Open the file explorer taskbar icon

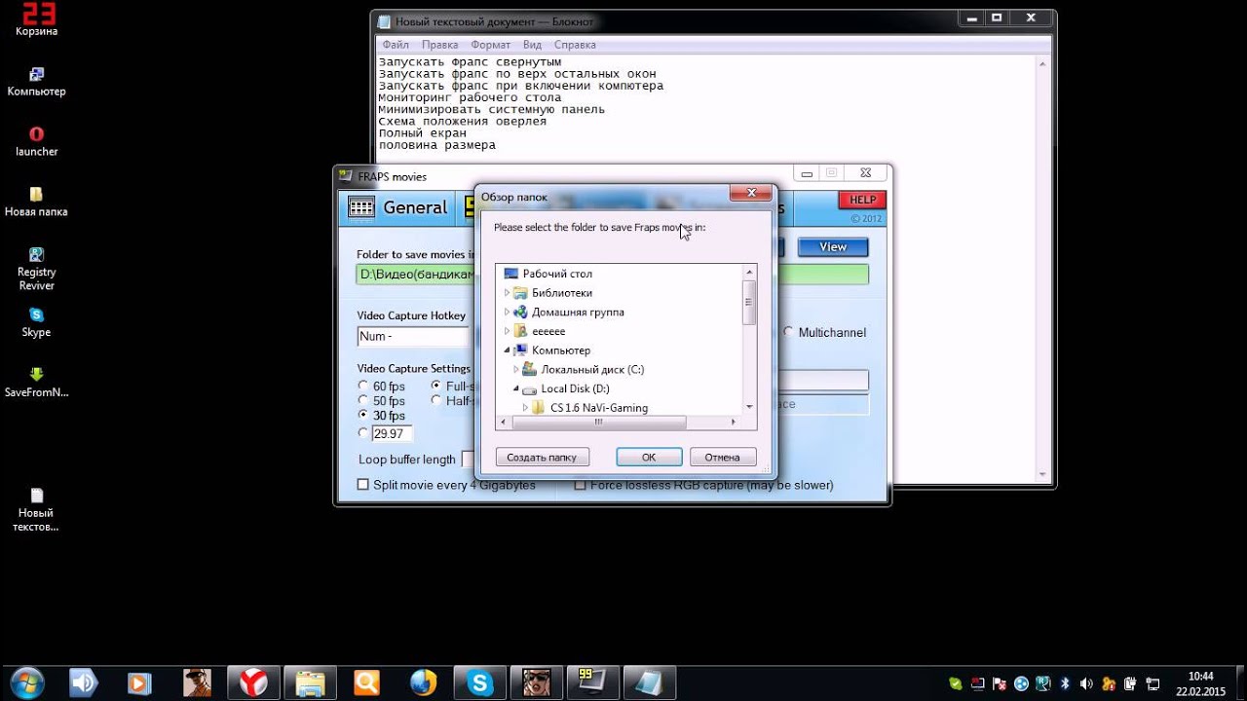click(310, 683)
